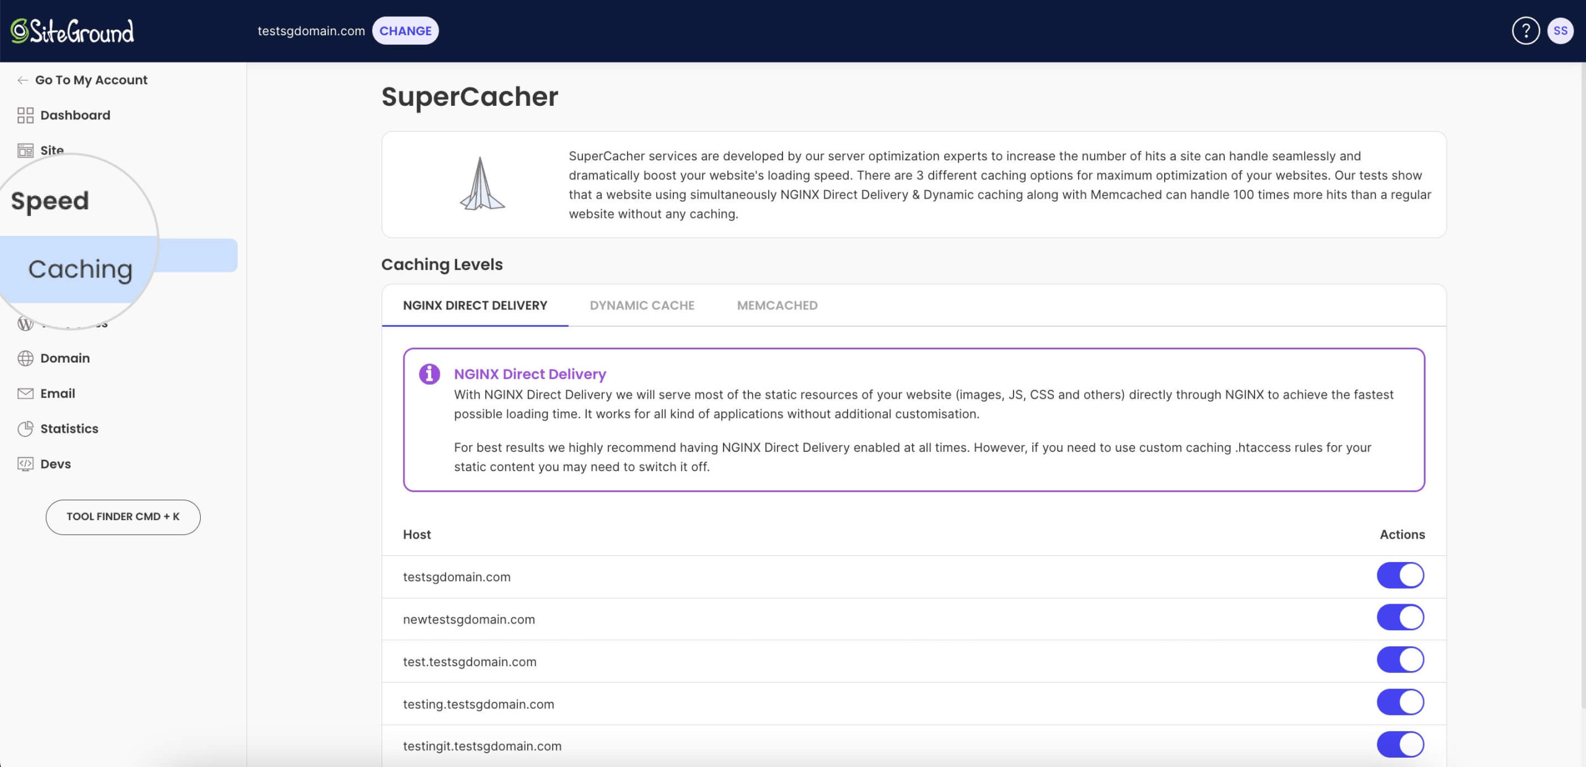The width and height of the screenshot is (1586, 767).
Task: Click the testsgdomain.com label in header
Action: click(311, 31)
